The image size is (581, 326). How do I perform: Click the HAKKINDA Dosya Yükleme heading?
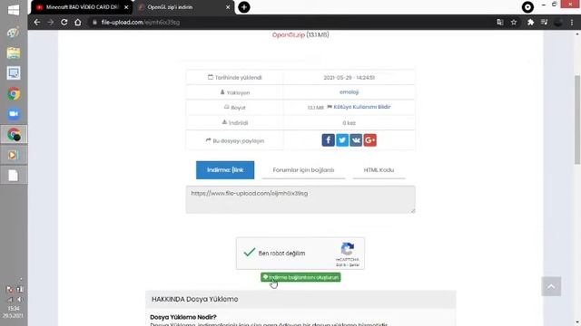point(194,299)
